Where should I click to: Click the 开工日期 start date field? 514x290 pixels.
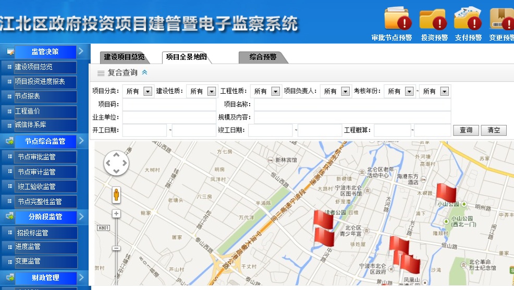pos(144,130)
